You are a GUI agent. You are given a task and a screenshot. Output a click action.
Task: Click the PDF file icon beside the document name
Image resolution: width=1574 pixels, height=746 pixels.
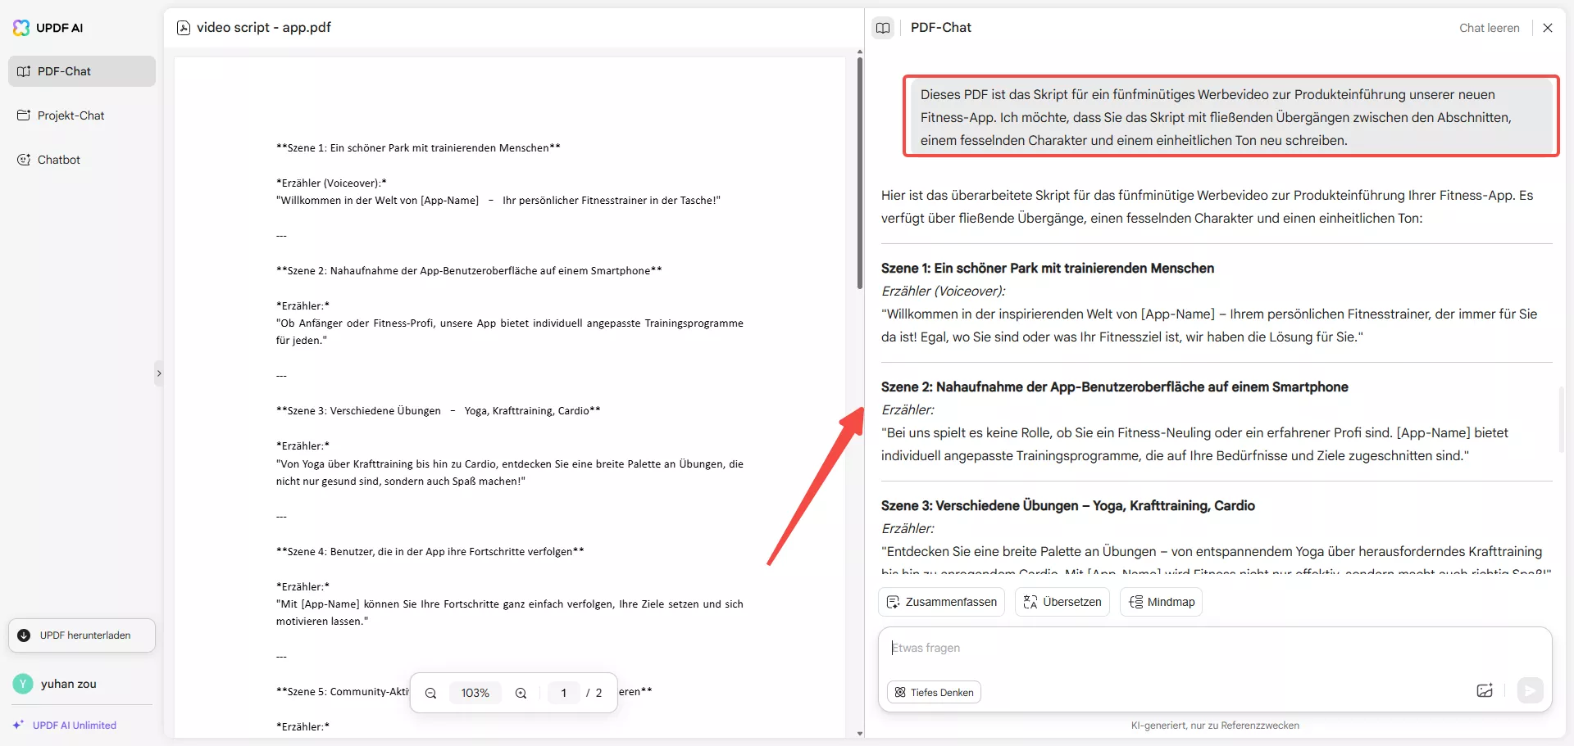184,27
